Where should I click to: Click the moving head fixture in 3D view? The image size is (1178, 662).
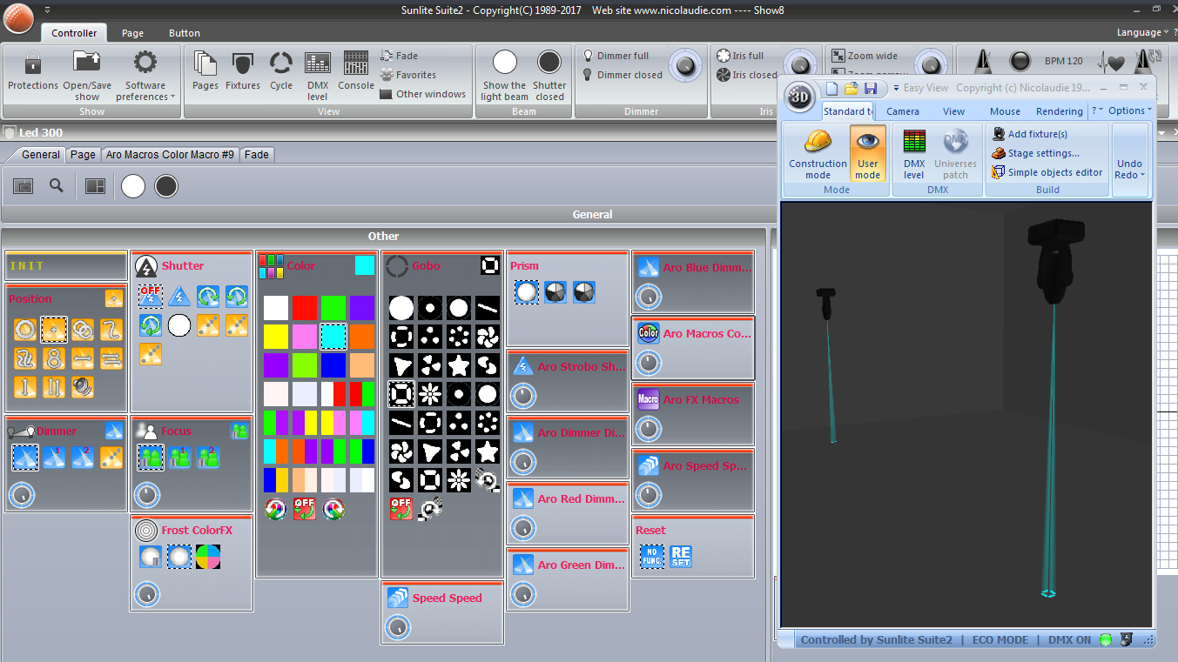(x=1055, y=261)
